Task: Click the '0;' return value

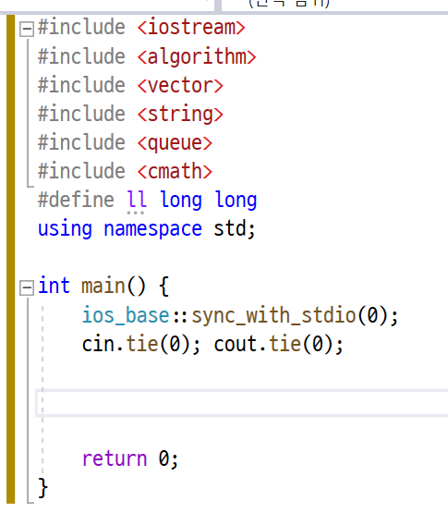Action: click(x=168, y=458)
